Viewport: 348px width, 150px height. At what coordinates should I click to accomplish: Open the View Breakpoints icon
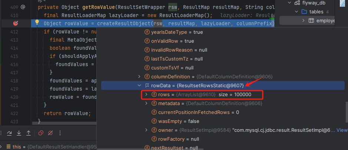(x=41, y=133)
